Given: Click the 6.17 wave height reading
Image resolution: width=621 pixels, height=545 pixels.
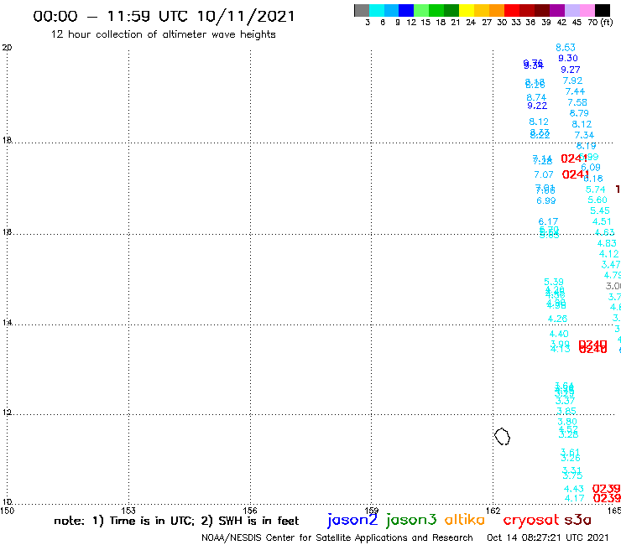Looking at the screenshot, I should click(548, 221).
